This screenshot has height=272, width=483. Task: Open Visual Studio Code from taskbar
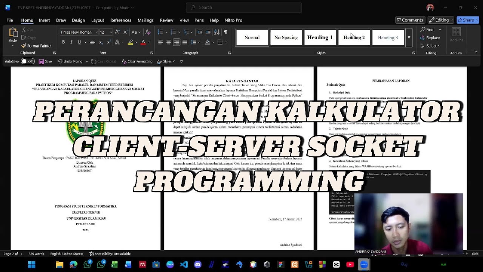click(184, 264)
